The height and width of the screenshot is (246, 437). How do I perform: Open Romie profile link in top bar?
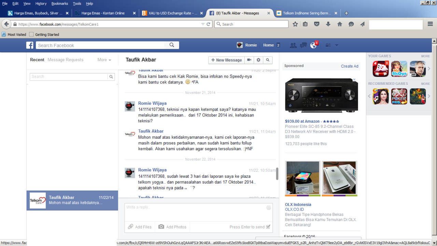pos(247,45)
